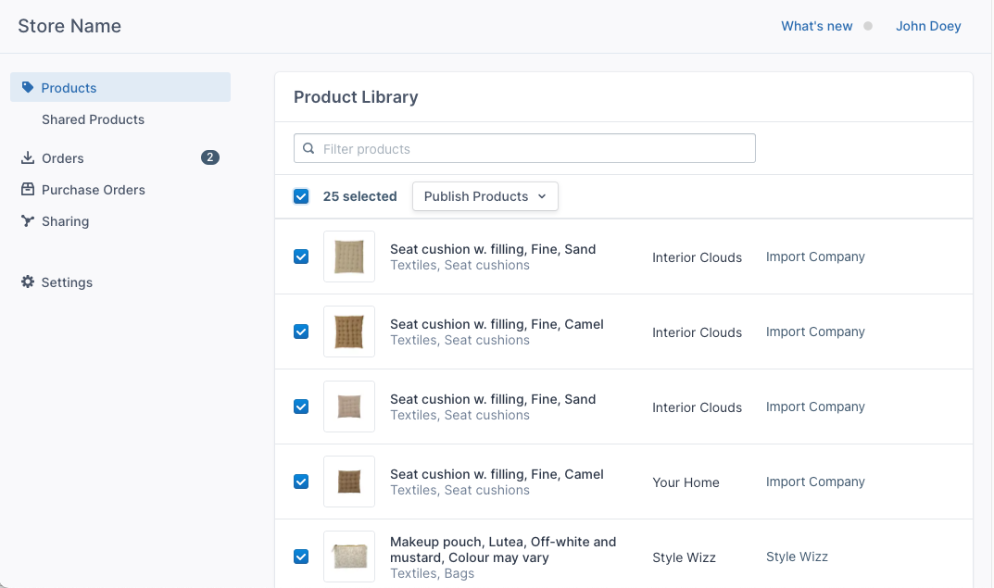The image size is (994, 588).
Task: Click the status dot next to What's new
Action: coord(867,26)
